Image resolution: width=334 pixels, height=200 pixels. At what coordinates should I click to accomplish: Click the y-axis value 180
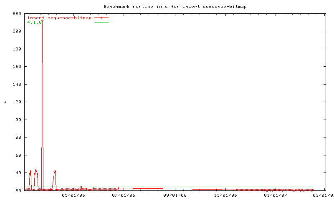point(17,49)
